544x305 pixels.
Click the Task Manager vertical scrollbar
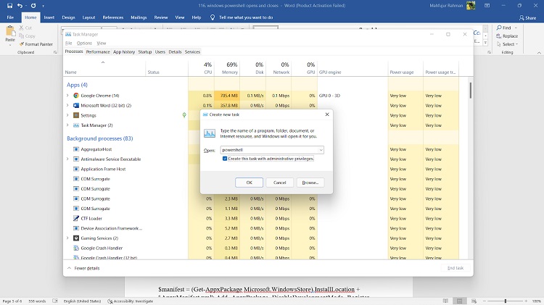tap(470, 91)
